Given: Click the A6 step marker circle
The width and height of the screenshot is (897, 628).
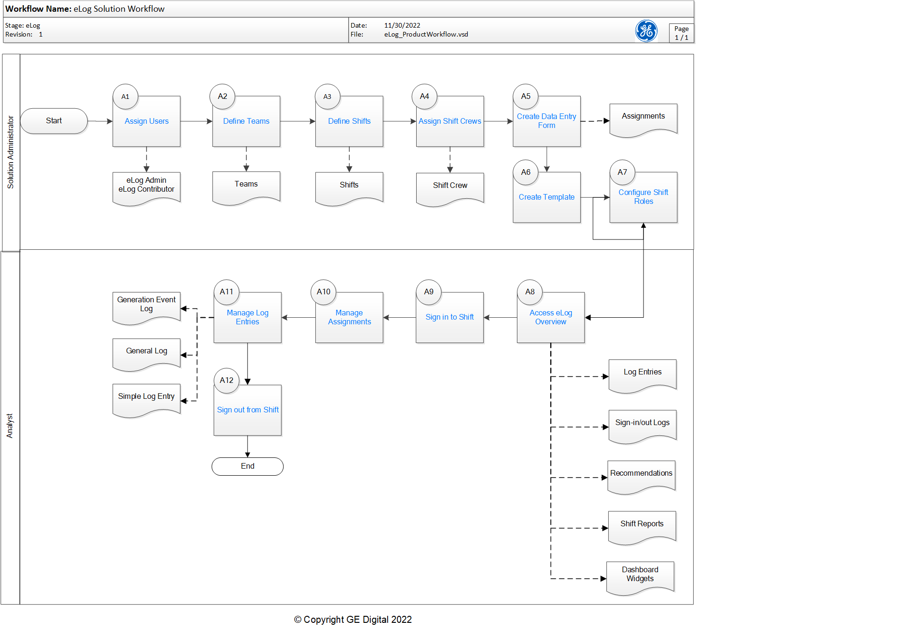Looking at the screenshot, I should tap(525, 172).
